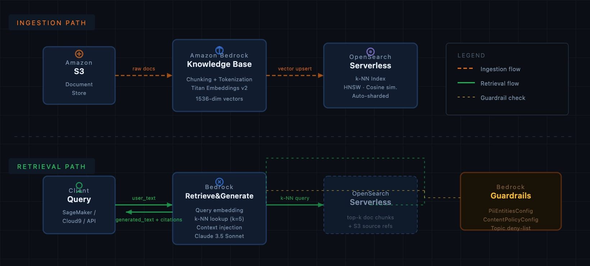Viewport: 590px width, 266px height.
Task: Click the "user_text" arrow label
Action: 144,198
